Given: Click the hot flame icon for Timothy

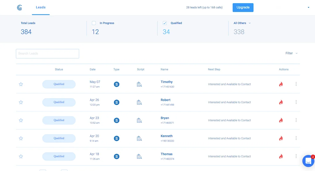Looking at the screenshot, I should (281, 84).
